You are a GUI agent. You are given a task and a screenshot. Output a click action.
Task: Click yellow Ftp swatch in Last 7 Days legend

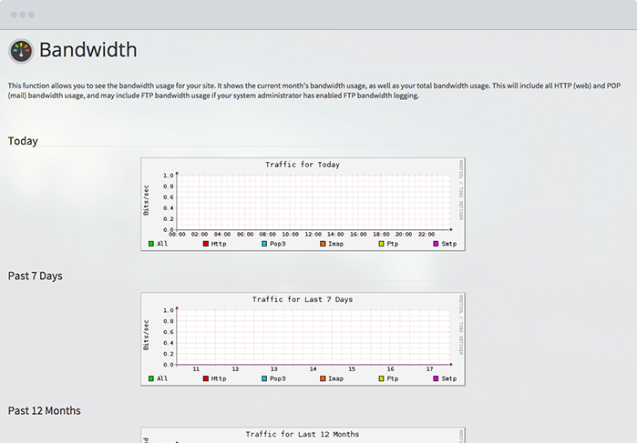click(x=381, y=378)
